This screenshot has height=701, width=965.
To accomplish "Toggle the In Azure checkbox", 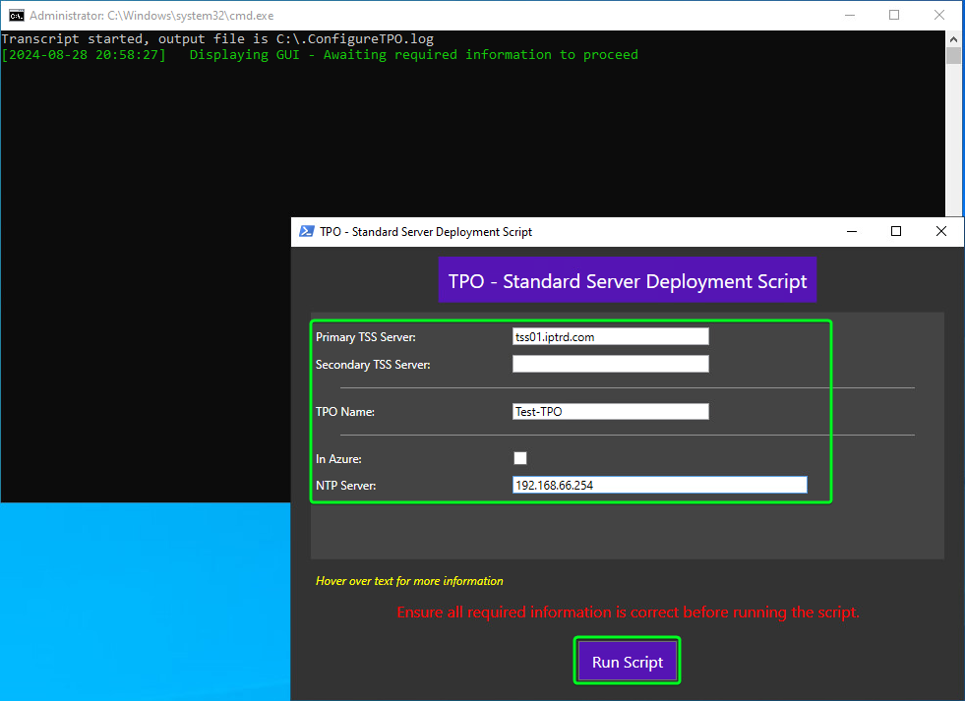I will tap(520, 458).
